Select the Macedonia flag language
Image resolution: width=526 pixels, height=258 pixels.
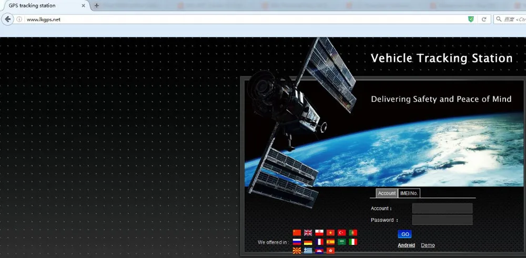[297, 250]
